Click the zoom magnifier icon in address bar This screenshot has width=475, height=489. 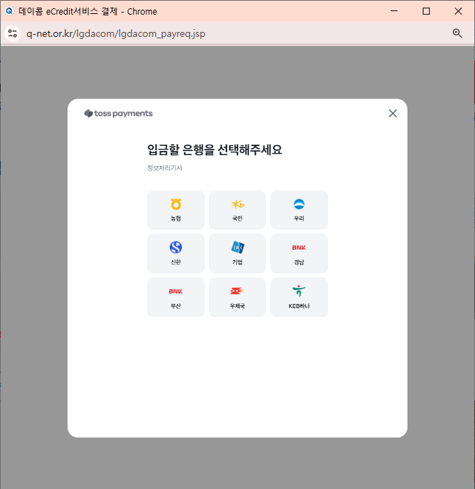click(x=457, y=33)
